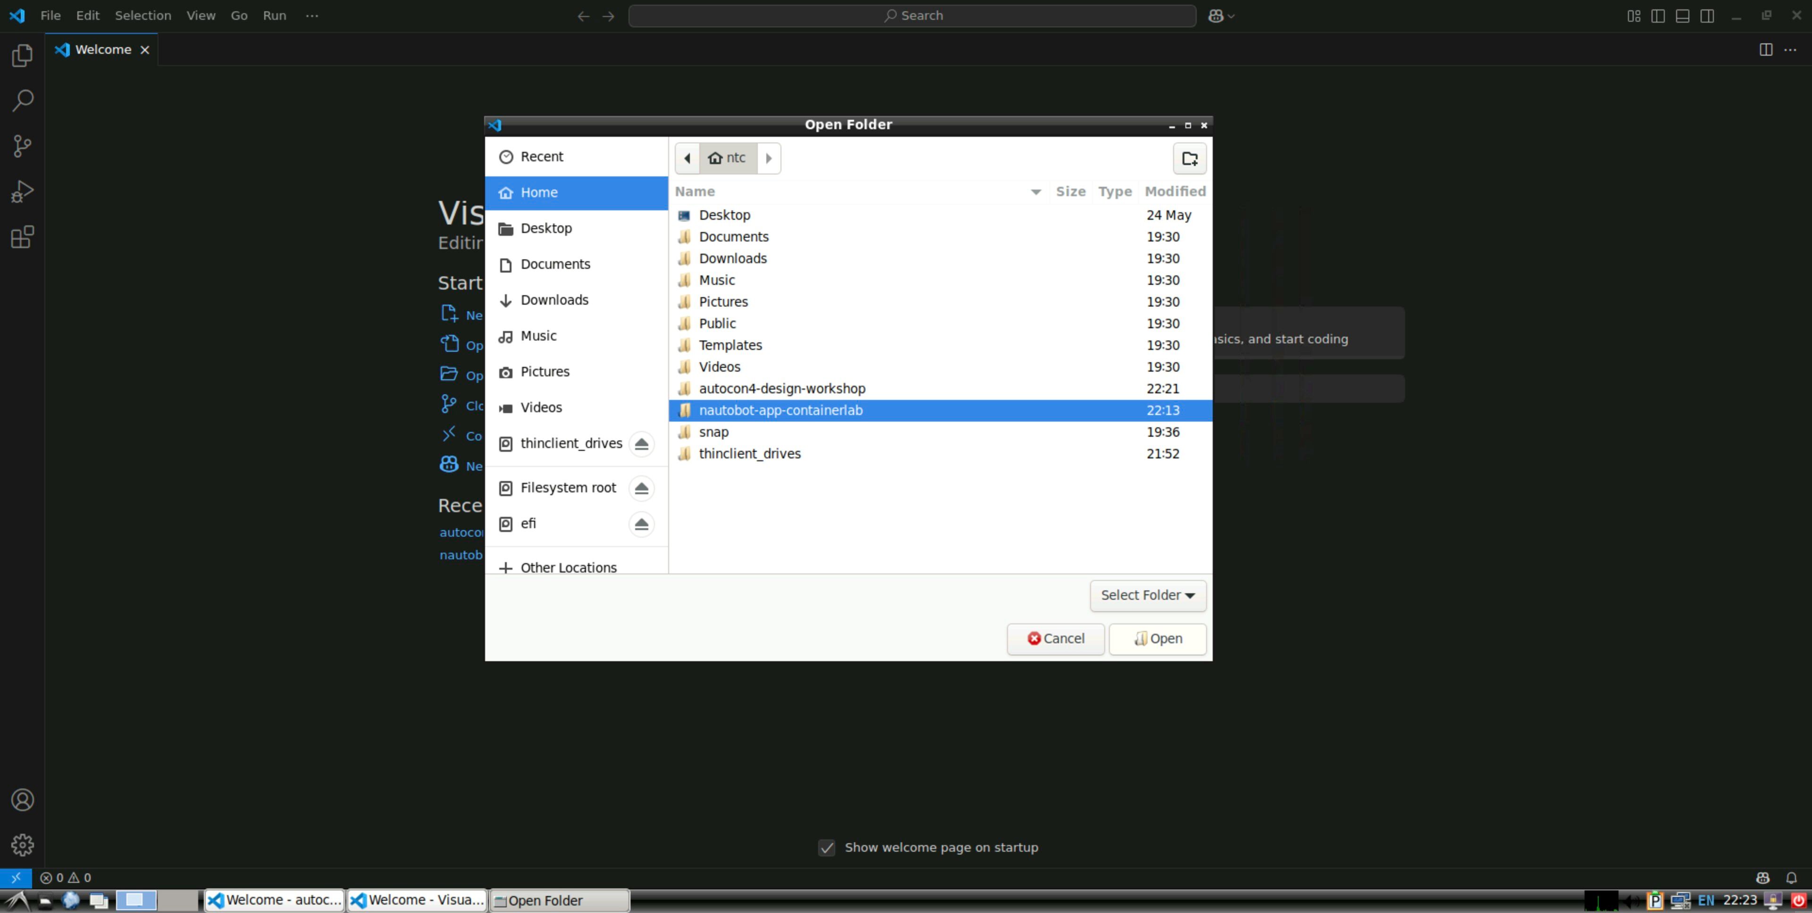Click the Cancel button in dialog
The height and width of the screenshot is (913, 1812).
point(1055,638)
